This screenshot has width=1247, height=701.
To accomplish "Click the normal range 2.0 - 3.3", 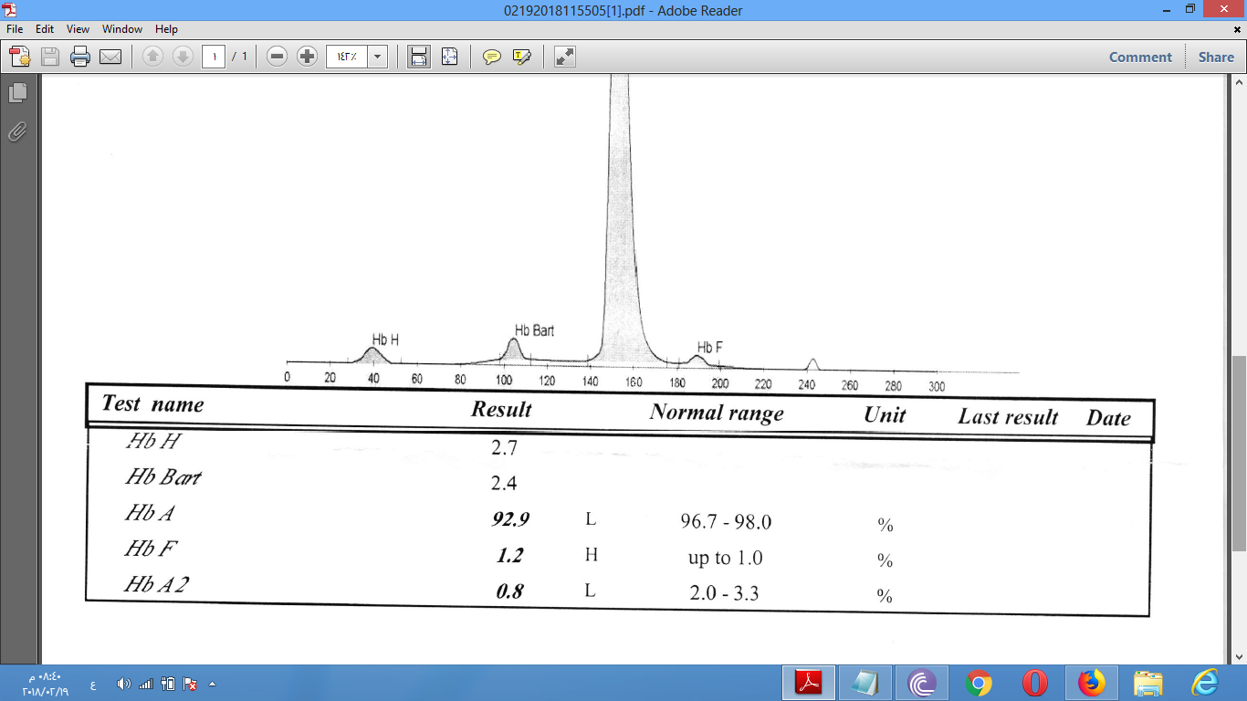I will 724,594.
